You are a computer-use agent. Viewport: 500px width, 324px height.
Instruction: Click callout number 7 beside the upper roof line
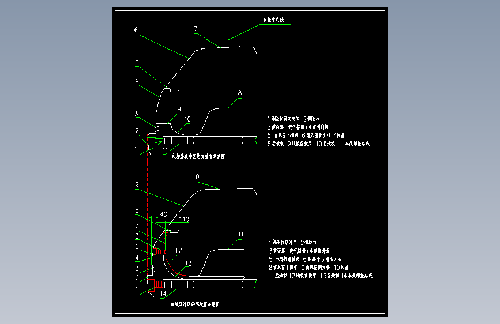[x=196, y=29]
